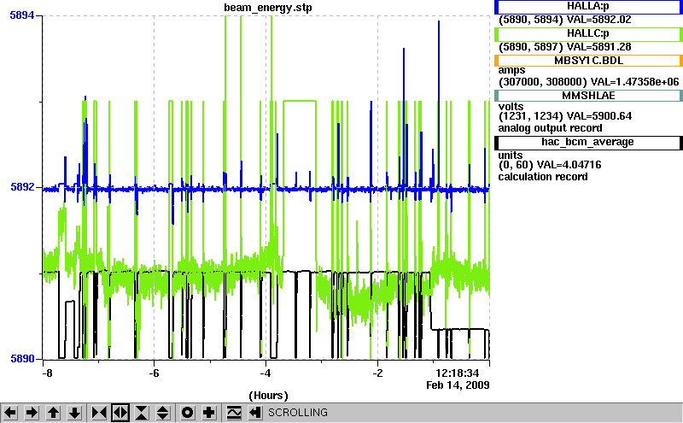Select the MBSY1C.BDL curve legend entry
Image resolution: width=683 pixels, height=423 pixels.
pyautogui.click(x=588, y=61)
